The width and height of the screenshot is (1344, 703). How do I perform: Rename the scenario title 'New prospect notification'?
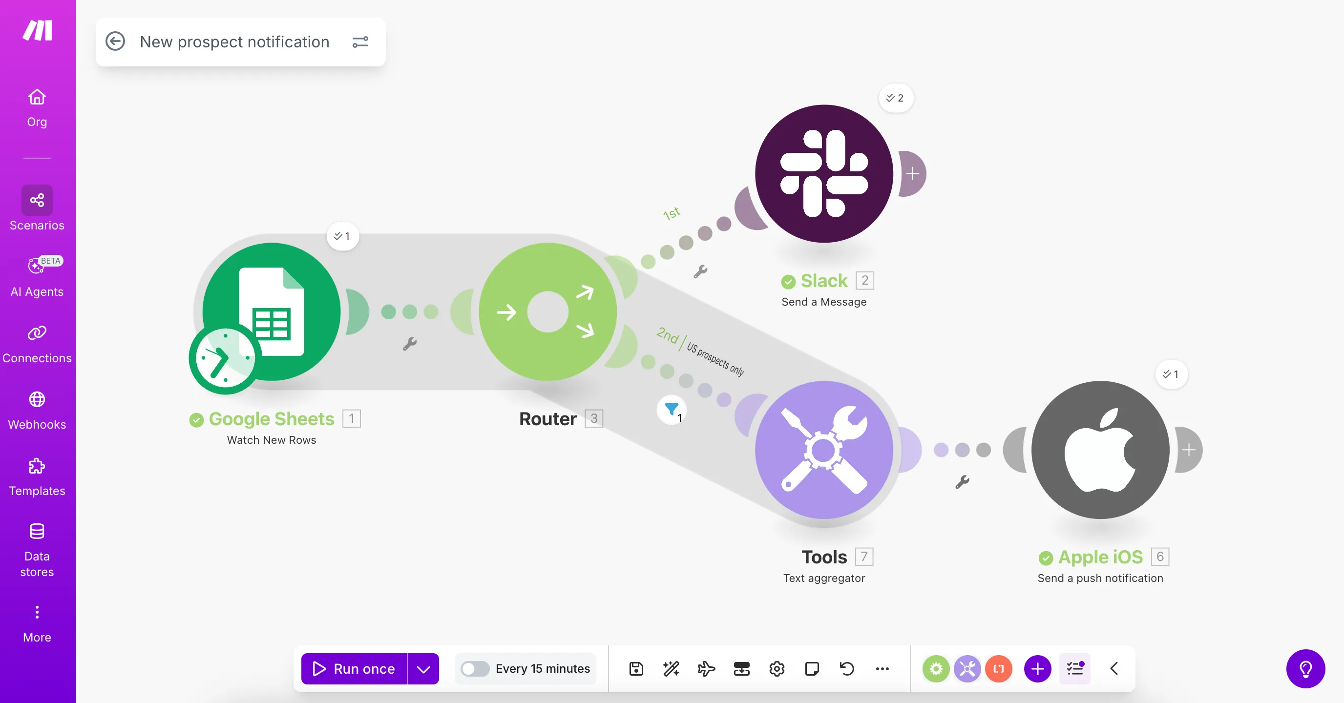click(234, 41)
